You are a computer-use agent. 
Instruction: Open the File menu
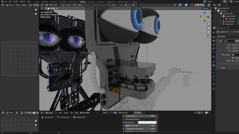(x=6, y=2)
